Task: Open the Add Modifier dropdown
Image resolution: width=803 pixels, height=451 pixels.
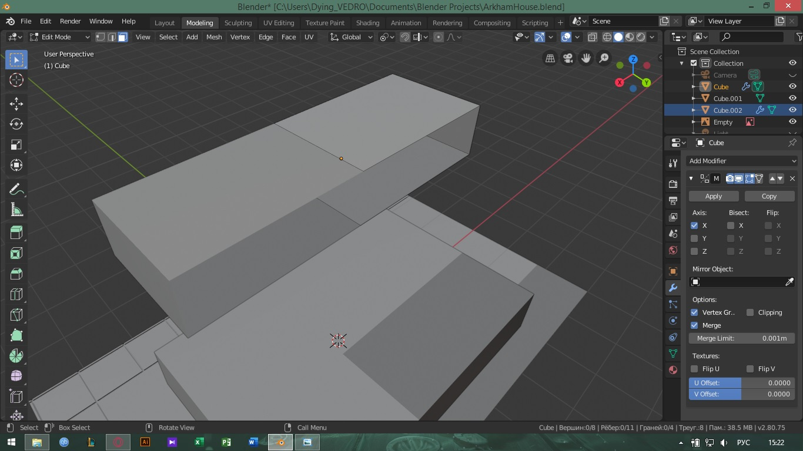Action: 742,161
